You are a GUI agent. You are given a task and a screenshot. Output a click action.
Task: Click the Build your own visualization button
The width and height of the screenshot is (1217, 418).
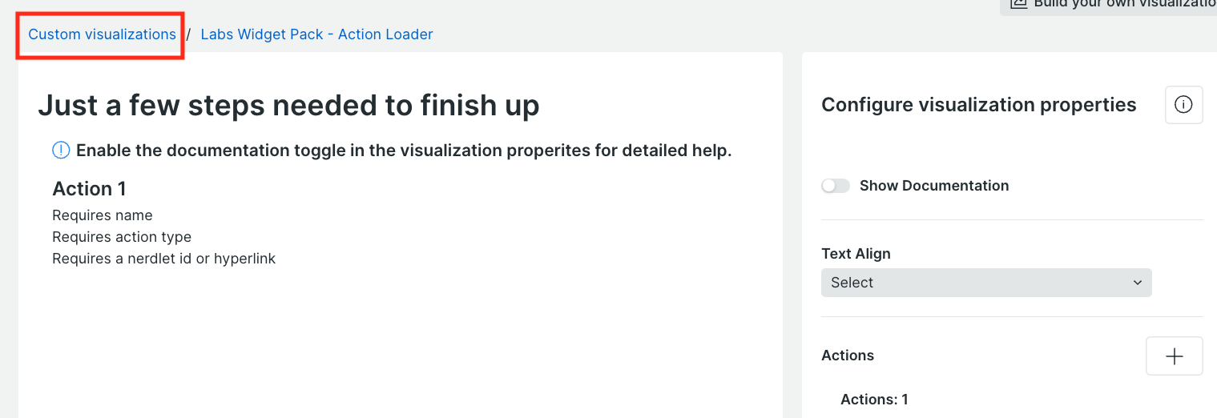[1108, 6]
